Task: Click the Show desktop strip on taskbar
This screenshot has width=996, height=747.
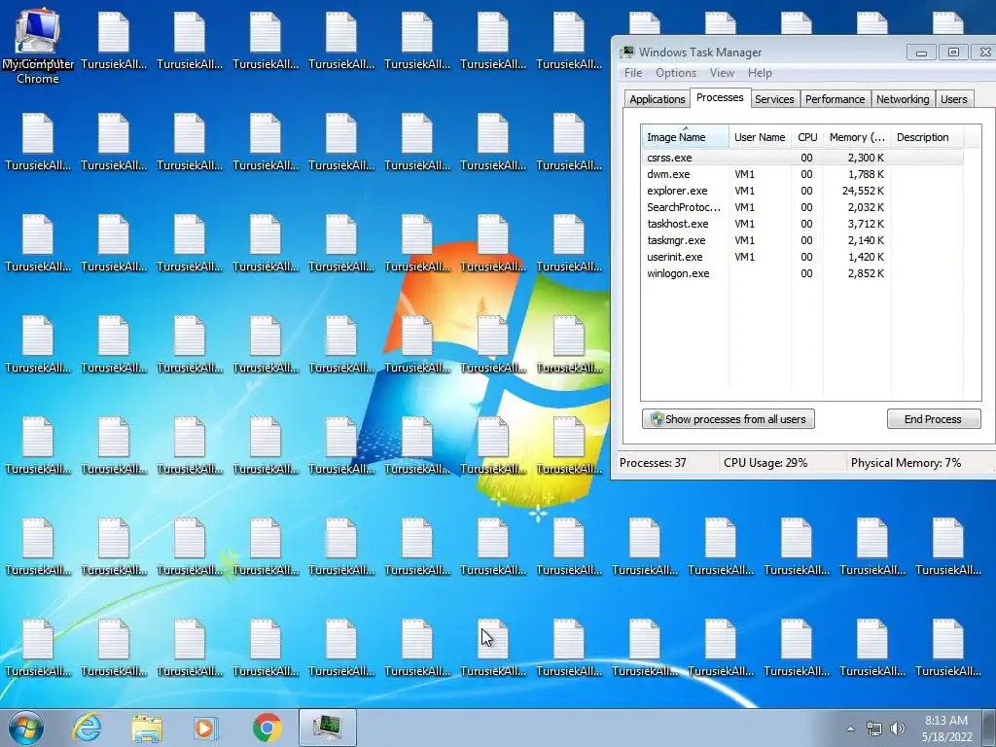Action: click(989, 729)
